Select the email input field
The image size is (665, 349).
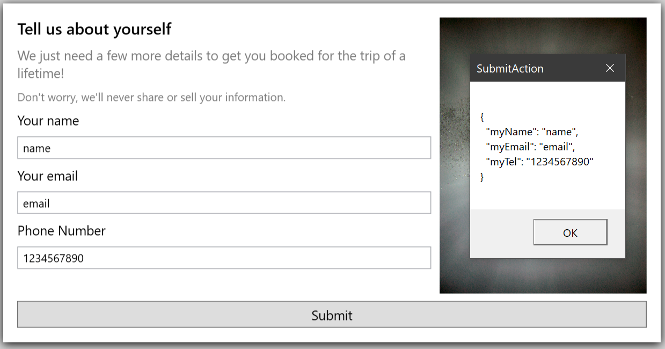pos(224,203)
